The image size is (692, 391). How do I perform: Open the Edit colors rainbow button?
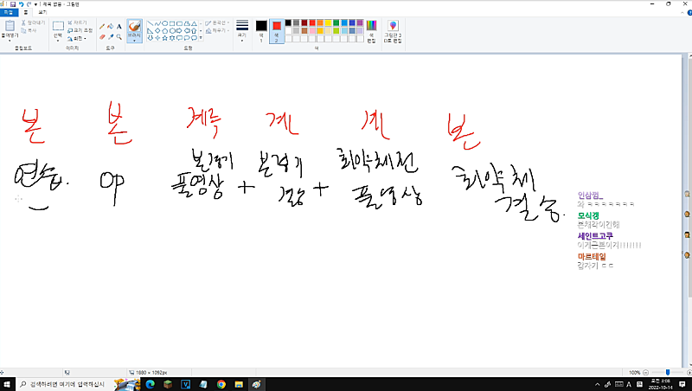coord(371,31)
